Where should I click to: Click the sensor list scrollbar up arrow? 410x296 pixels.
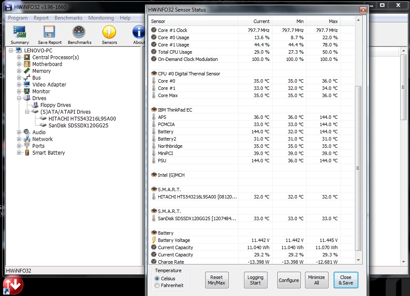pyautogui.click(x=358, y=20)
